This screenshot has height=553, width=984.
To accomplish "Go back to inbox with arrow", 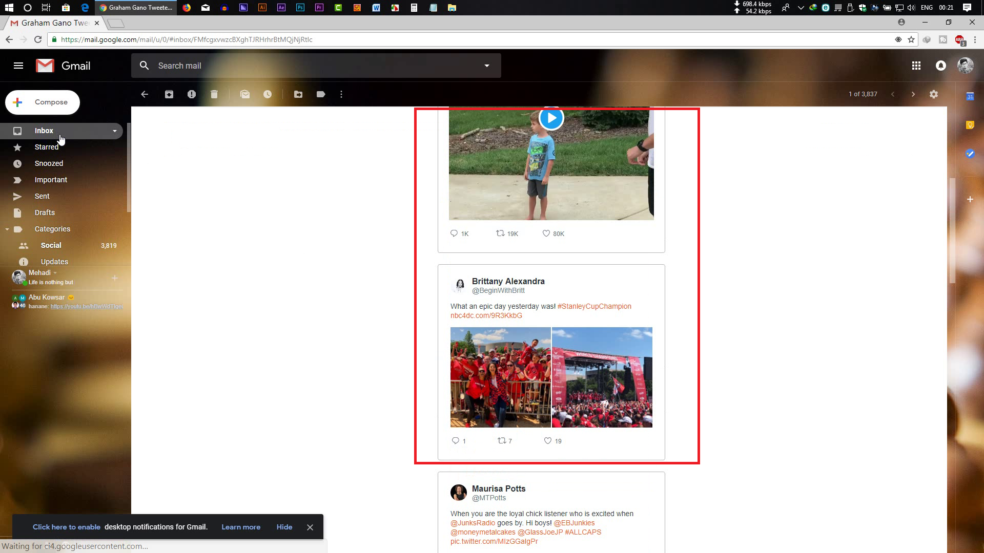I will [145, 94].
